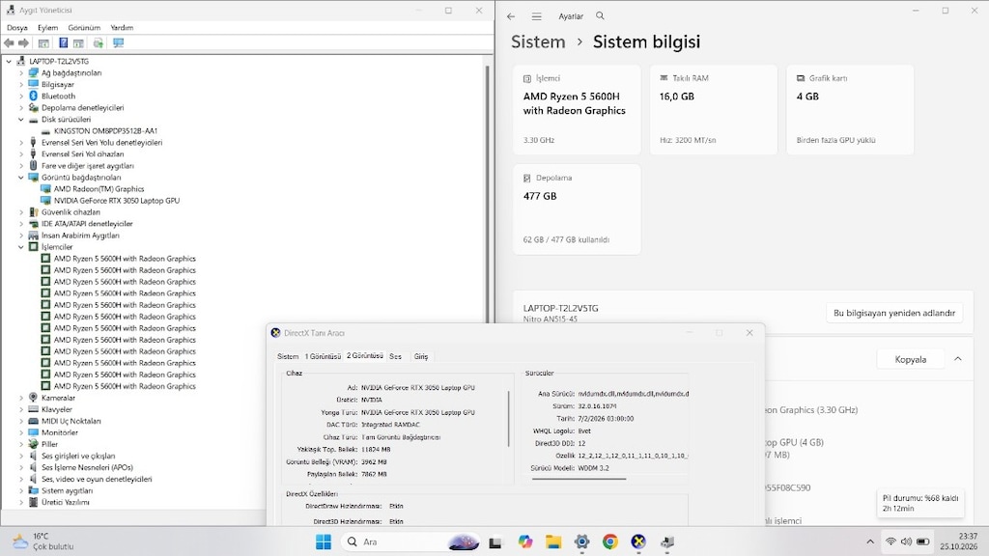This screenshot has width=989, height=556.
Task: Switch to the Ses tab in DirectX
Action: coord(395,356)
